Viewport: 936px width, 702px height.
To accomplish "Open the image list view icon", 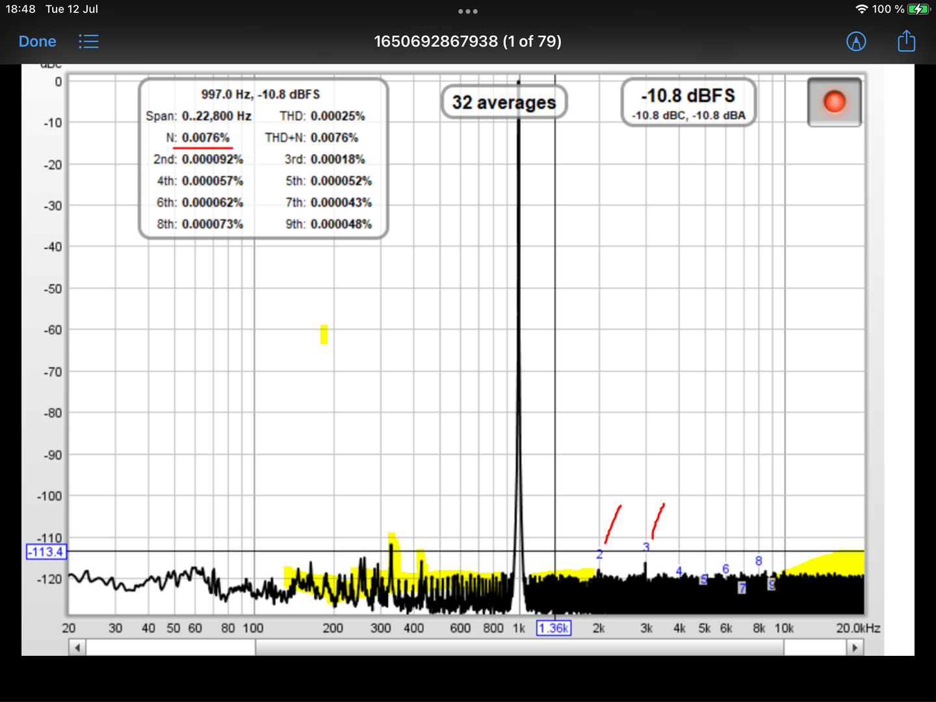I will click(89, 42).
